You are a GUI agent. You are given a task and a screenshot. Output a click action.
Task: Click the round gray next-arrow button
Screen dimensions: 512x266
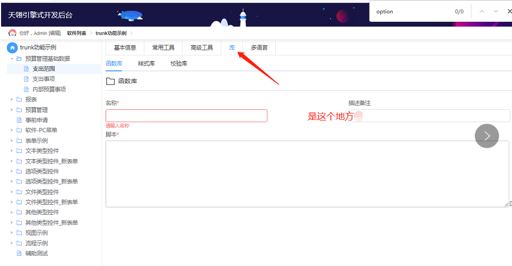(x=487, y=136)
